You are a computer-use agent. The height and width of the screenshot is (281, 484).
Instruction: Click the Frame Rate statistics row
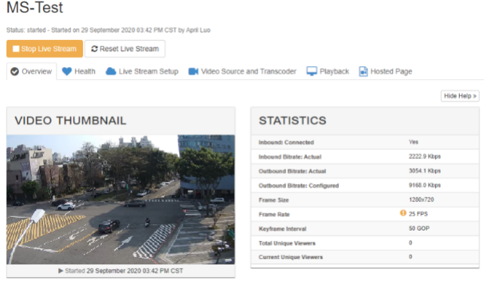tap(365, 214)
